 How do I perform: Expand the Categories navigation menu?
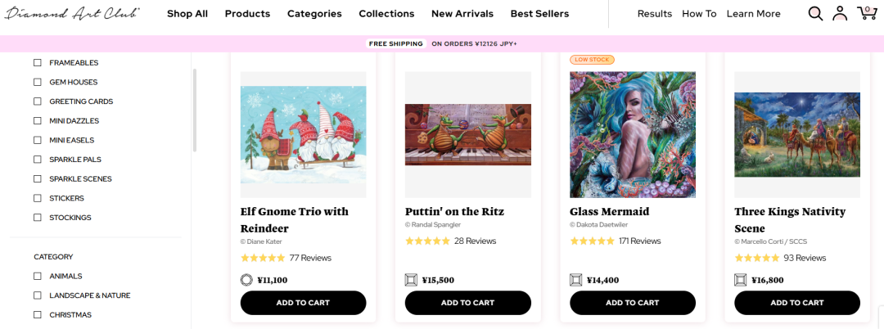coord(314,14)
